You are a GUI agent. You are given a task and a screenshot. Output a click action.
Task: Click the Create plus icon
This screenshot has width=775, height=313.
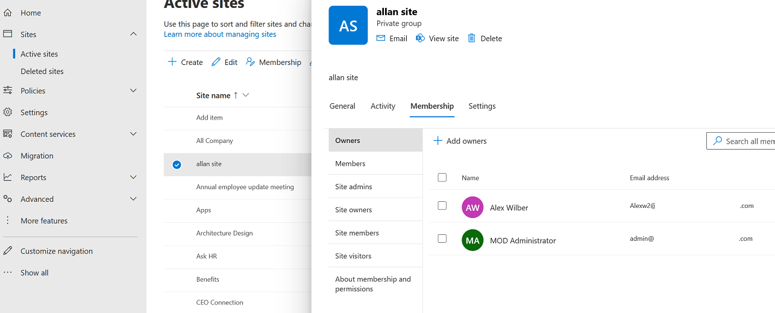click(172, 62)
